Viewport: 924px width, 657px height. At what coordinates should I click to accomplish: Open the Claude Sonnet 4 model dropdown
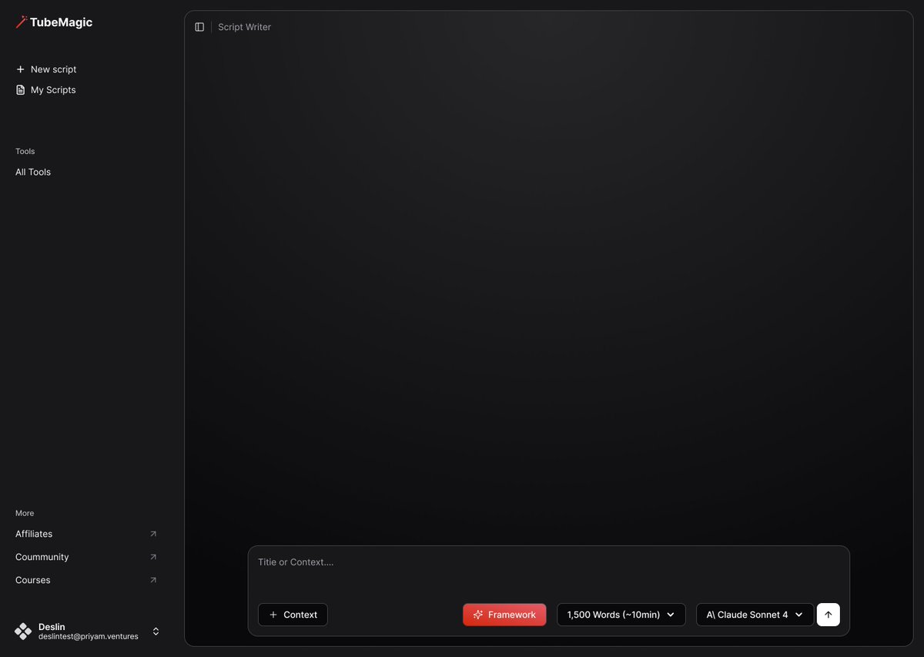[755, 615]
